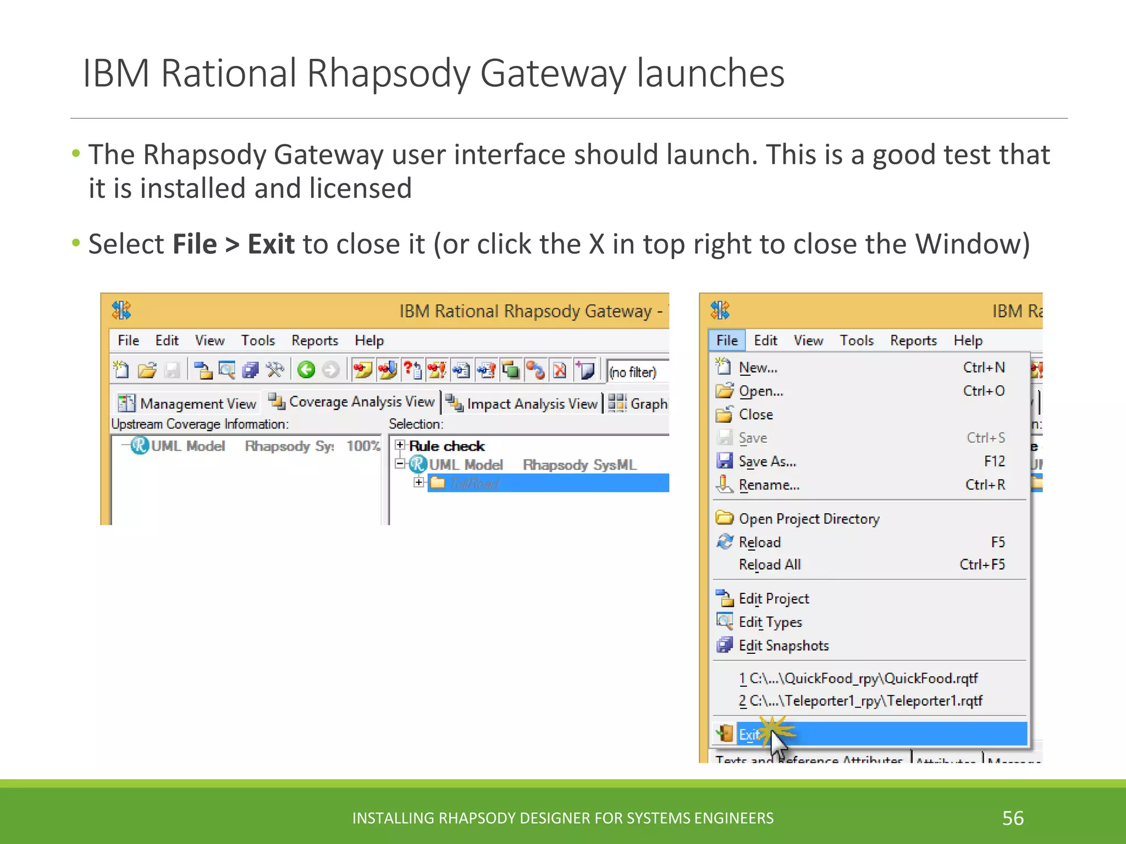The width and height of the screenshot is (1126, 844).
Task: Click the red ball with blue arrow icon
Action: pos(536,370)
